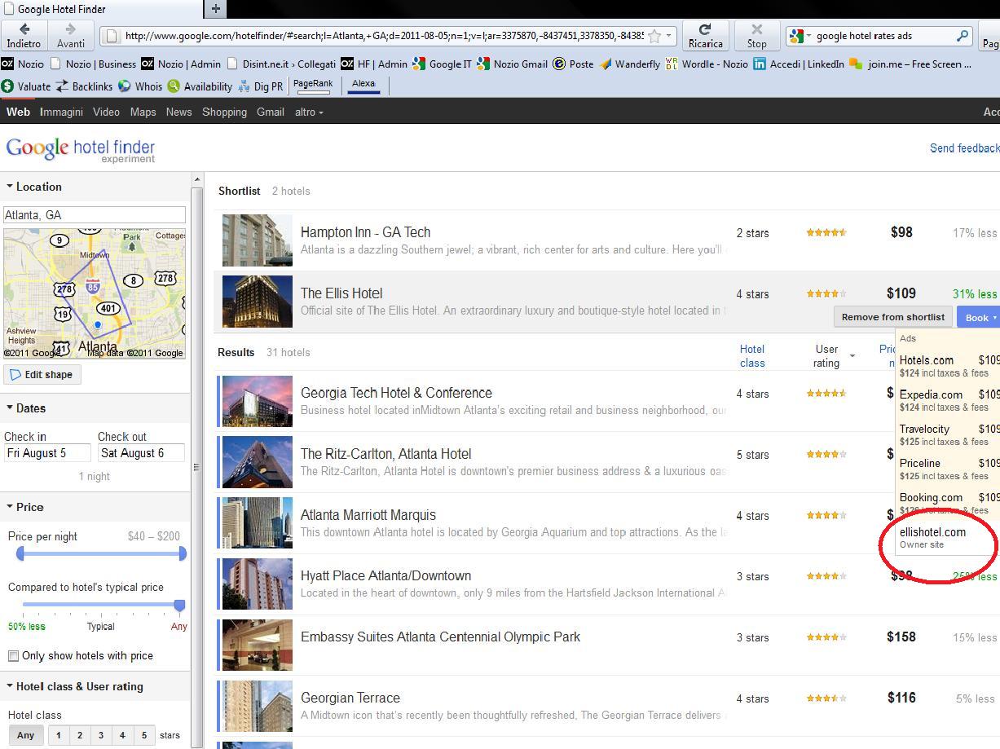
Task: Select 5 star hotel class
Action: coord(144,735)
